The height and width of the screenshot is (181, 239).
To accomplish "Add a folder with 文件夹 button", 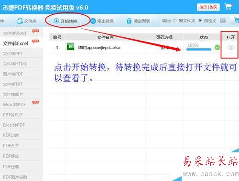I will point(27,21).
